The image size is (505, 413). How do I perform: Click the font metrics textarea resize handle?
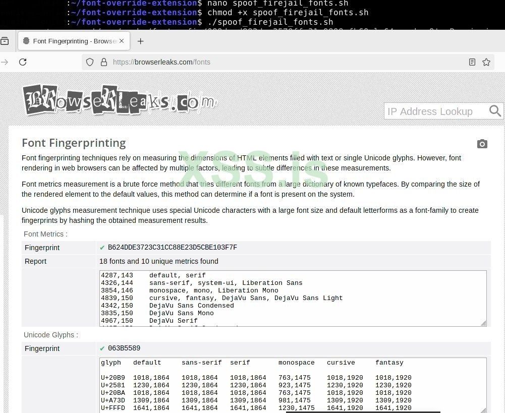pyautogui.click(x=483, y=323)
